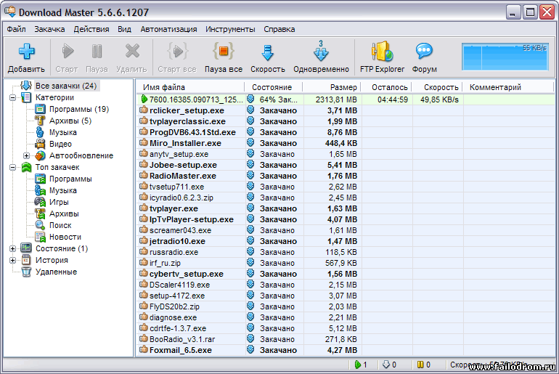Click the Старт play toolbar icon
Image resolution: width=559 pixels, height=374 pixels.
68,52
